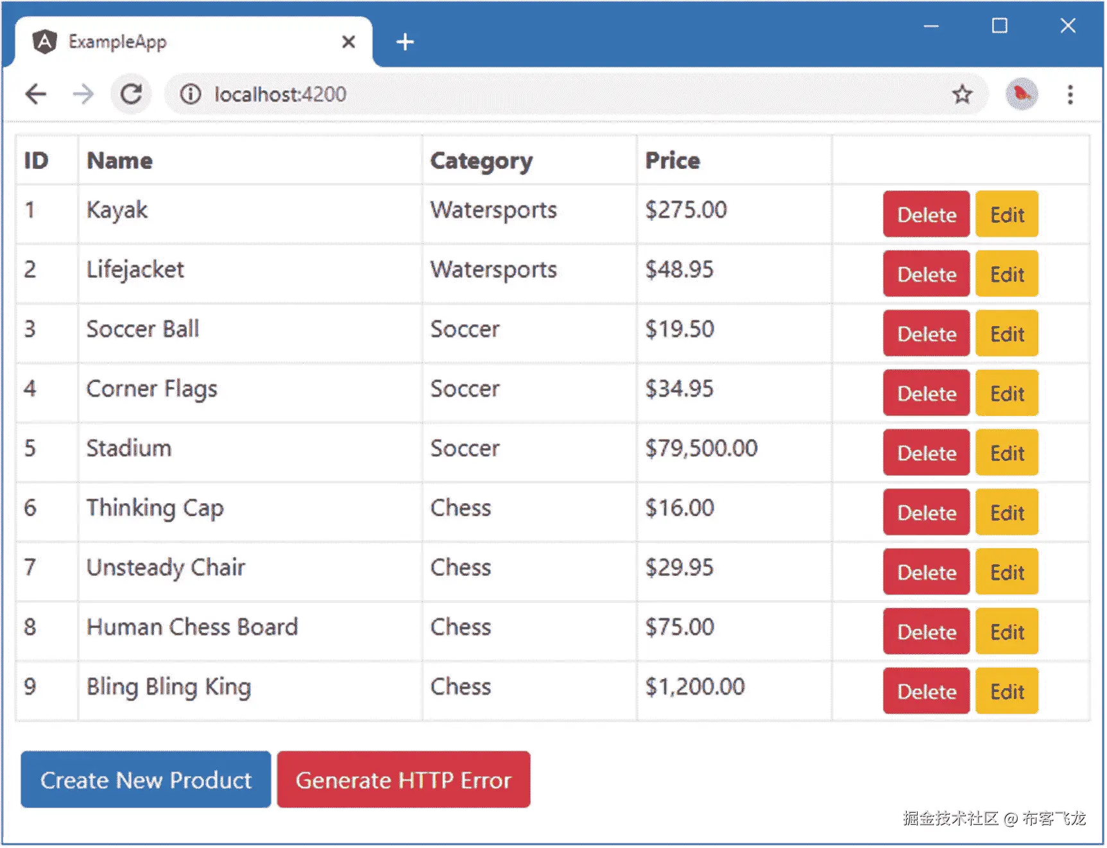
Task: Maximize the browser window
Action: [x=999, y=26]
